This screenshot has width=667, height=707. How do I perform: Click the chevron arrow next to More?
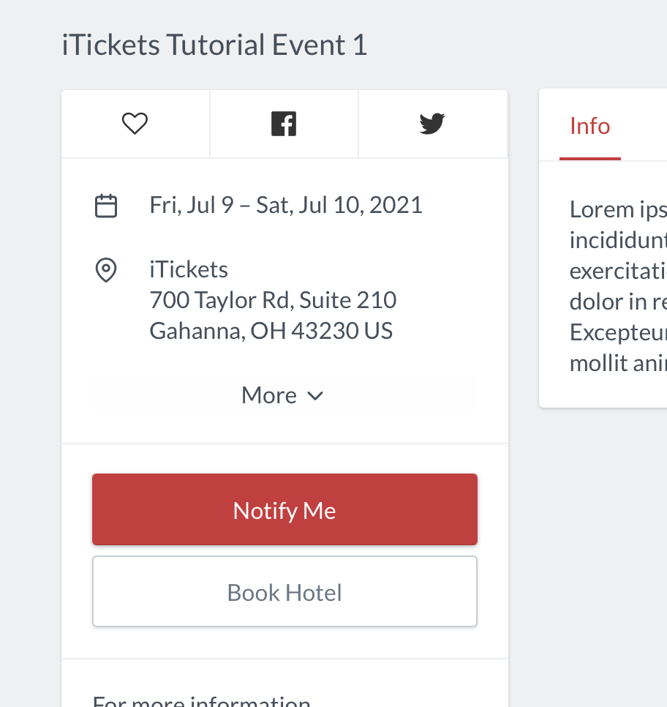315,396
